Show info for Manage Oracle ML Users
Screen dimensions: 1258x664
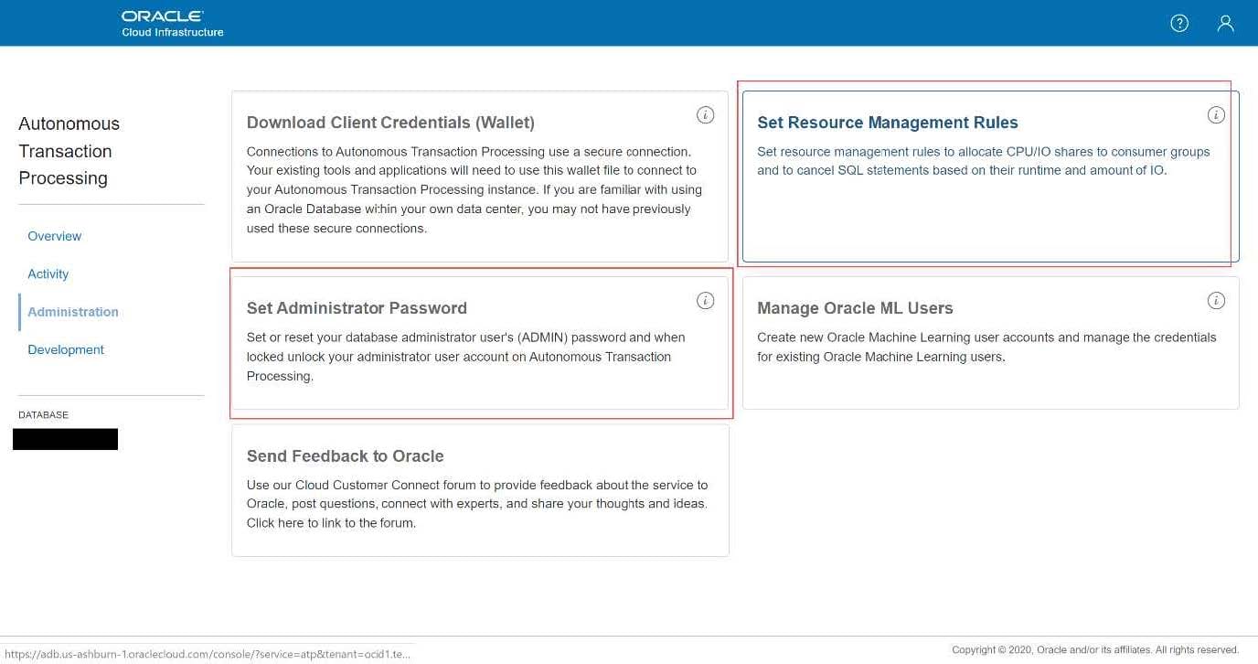(x=1215, y=301)
